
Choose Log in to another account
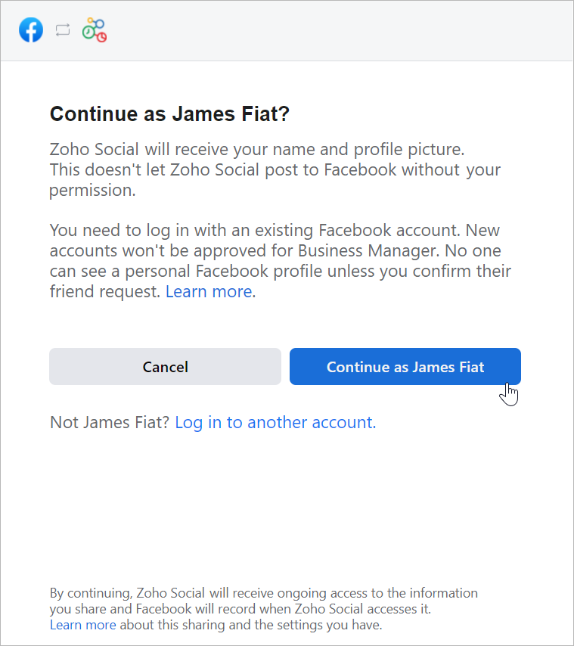click(x=275, y=422)
